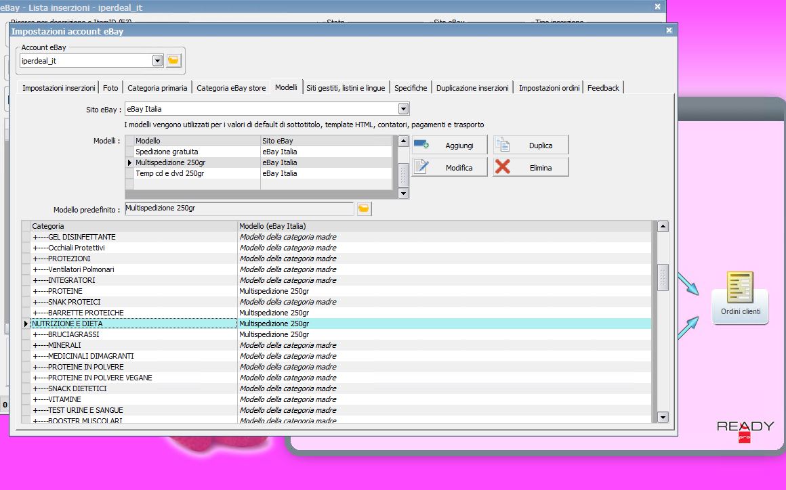Show the Impostazioni ordini tab

549,87
